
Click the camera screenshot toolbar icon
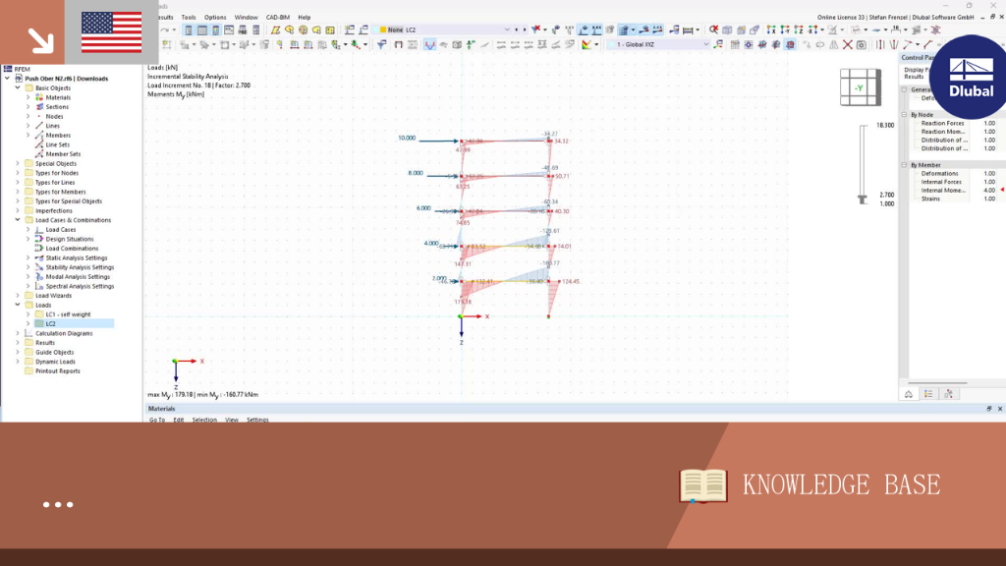(x=862, y=44)
